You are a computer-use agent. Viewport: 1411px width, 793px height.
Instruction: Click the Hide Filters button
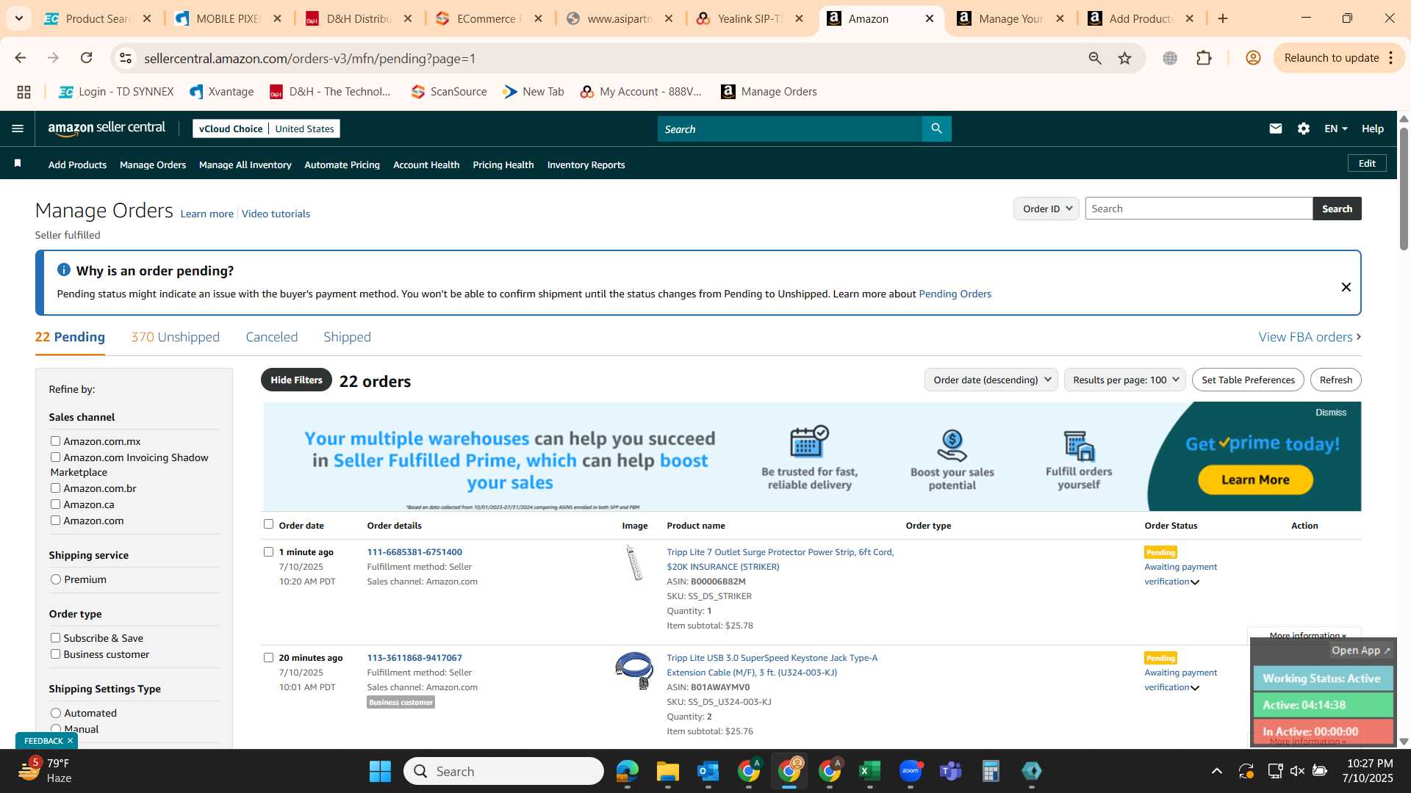click(x=296, y=380)
